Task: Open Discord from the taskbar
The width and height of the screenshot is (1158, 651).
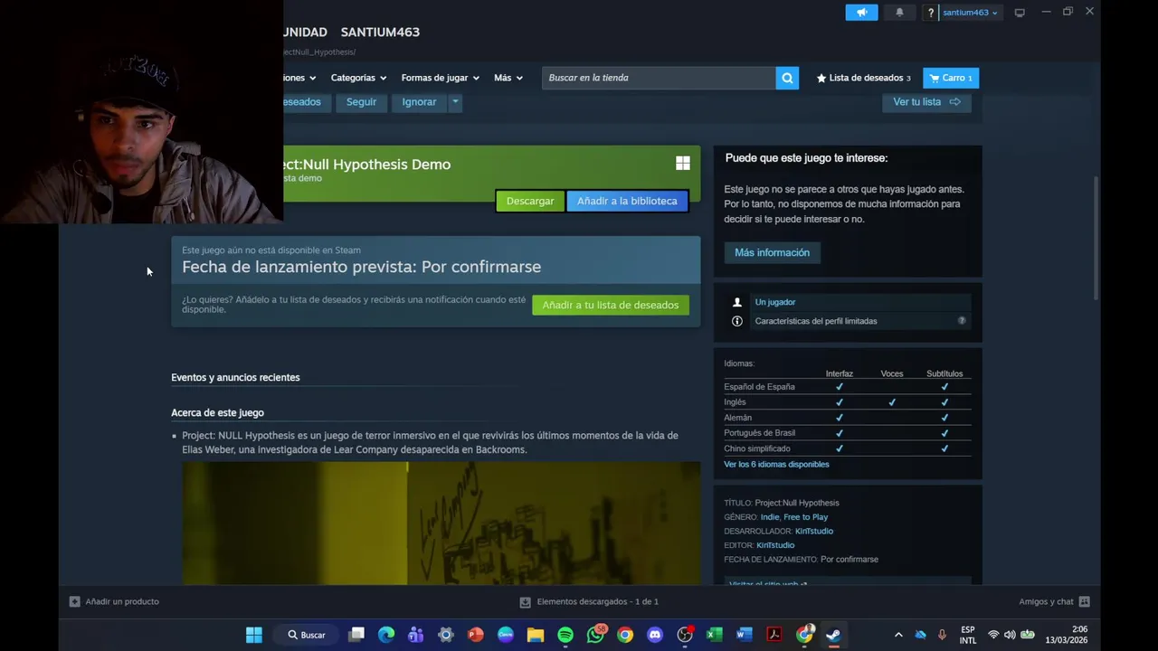Action: 655,635
